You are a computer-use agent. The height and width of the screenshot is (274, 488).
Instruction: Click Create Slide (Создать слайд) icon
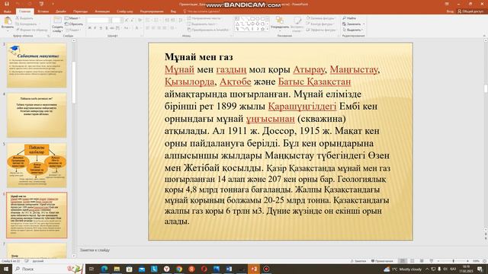(x=57, y=21)
